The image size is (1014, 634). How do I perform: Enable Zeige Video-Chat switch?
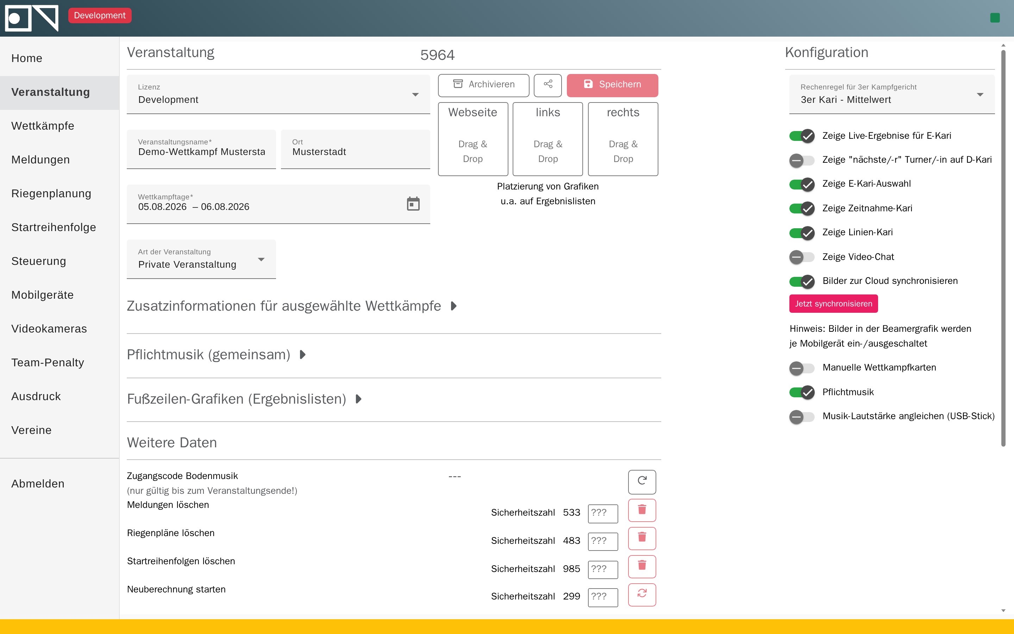point(802,257)
